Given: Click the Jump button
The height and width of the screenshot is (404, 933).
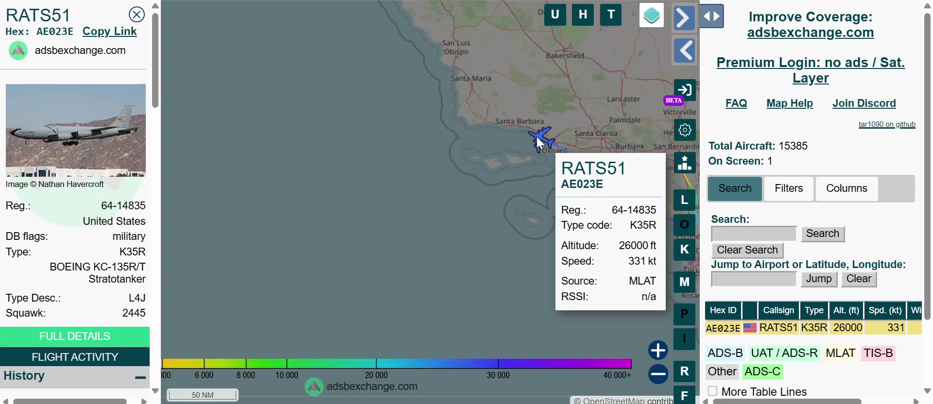Looking at the screenshot, I should tap(819, 279).
